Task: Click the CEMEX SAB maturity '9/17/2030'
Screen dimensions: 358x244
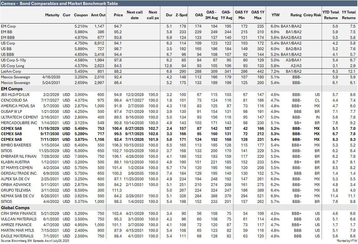Action: pyautogui.click(x=50, y=134)
